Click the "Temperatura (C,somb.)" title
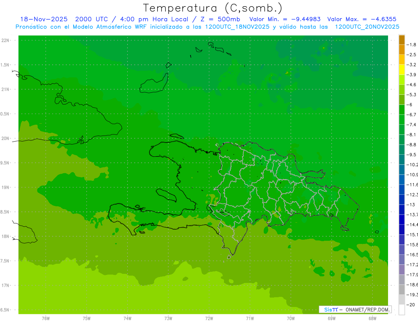Image resolution: width=418 pixels, height=323 pixels. tap(212, 8)
